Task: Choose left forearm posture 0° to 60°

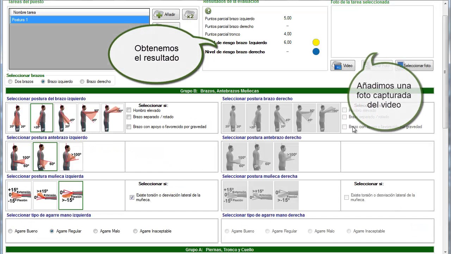Action: pyautogui.click(x=45, y=157)
